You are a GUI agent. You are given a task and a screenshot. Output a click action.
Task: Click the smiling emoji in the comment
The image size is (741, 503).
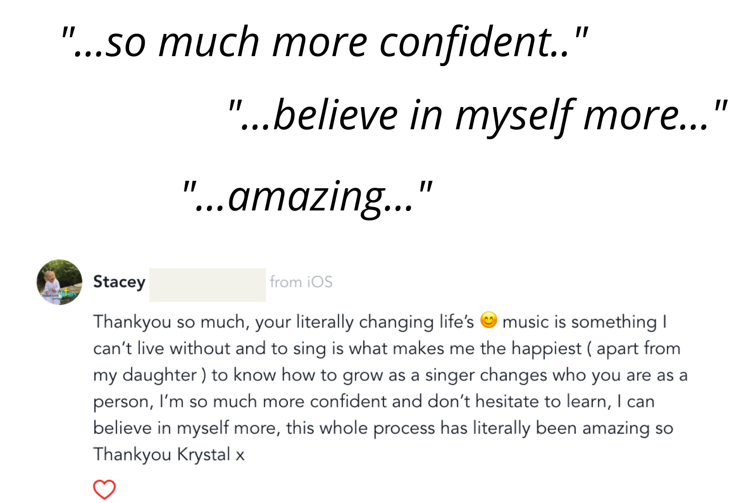489,320
